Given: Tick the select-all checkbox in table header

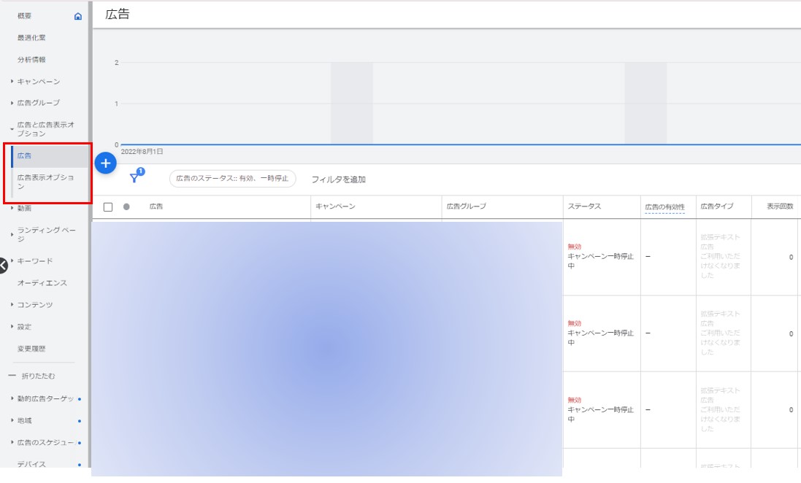Looking at the screenshot, I should [108, 206].
